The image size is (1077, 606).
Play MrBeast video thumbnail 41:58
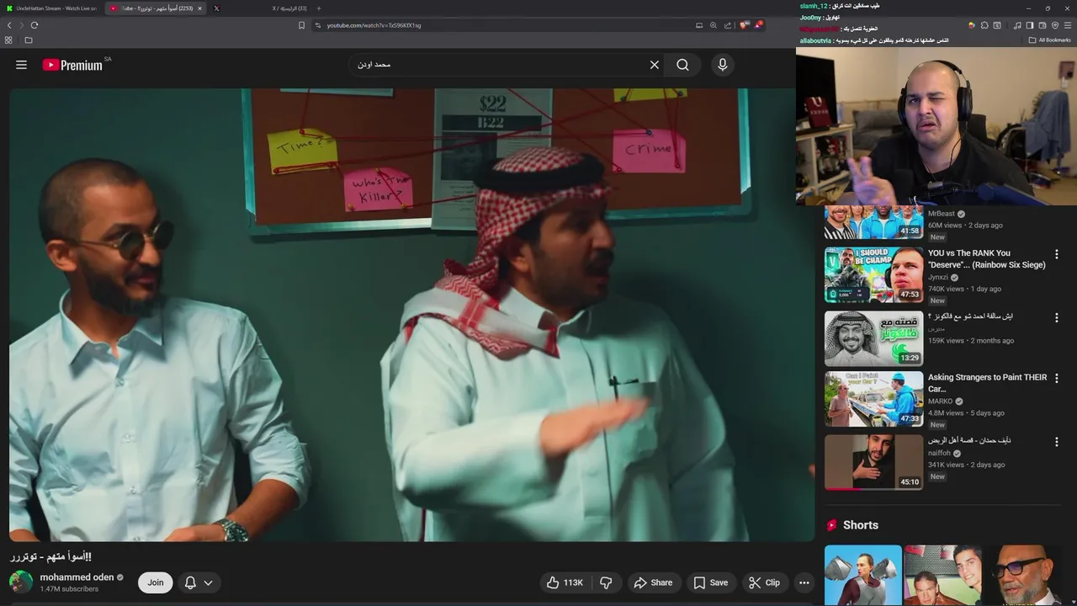coord(873,223)
